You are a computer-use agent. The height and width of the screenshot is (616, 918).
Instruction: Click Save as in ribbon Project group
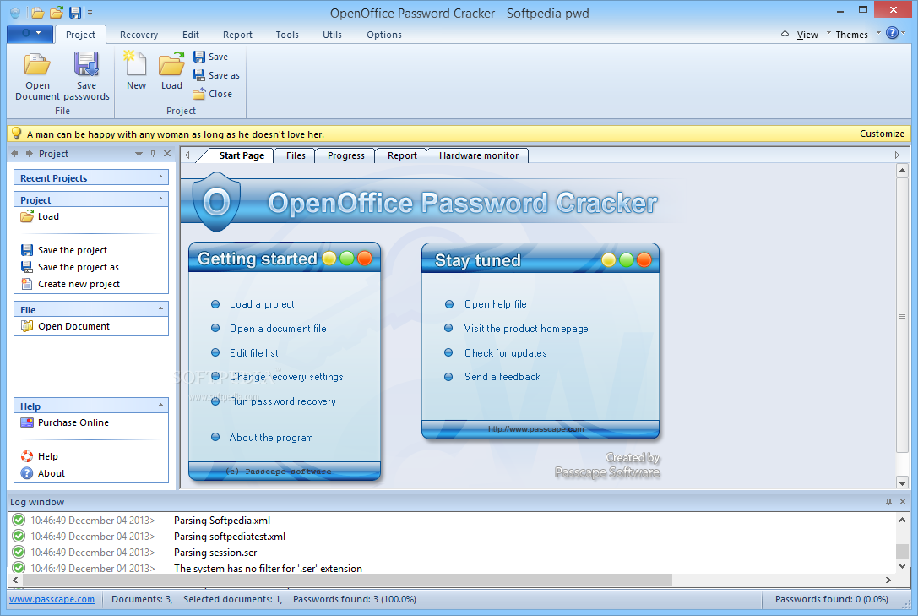pyautogui.click(x=216, y=75)
